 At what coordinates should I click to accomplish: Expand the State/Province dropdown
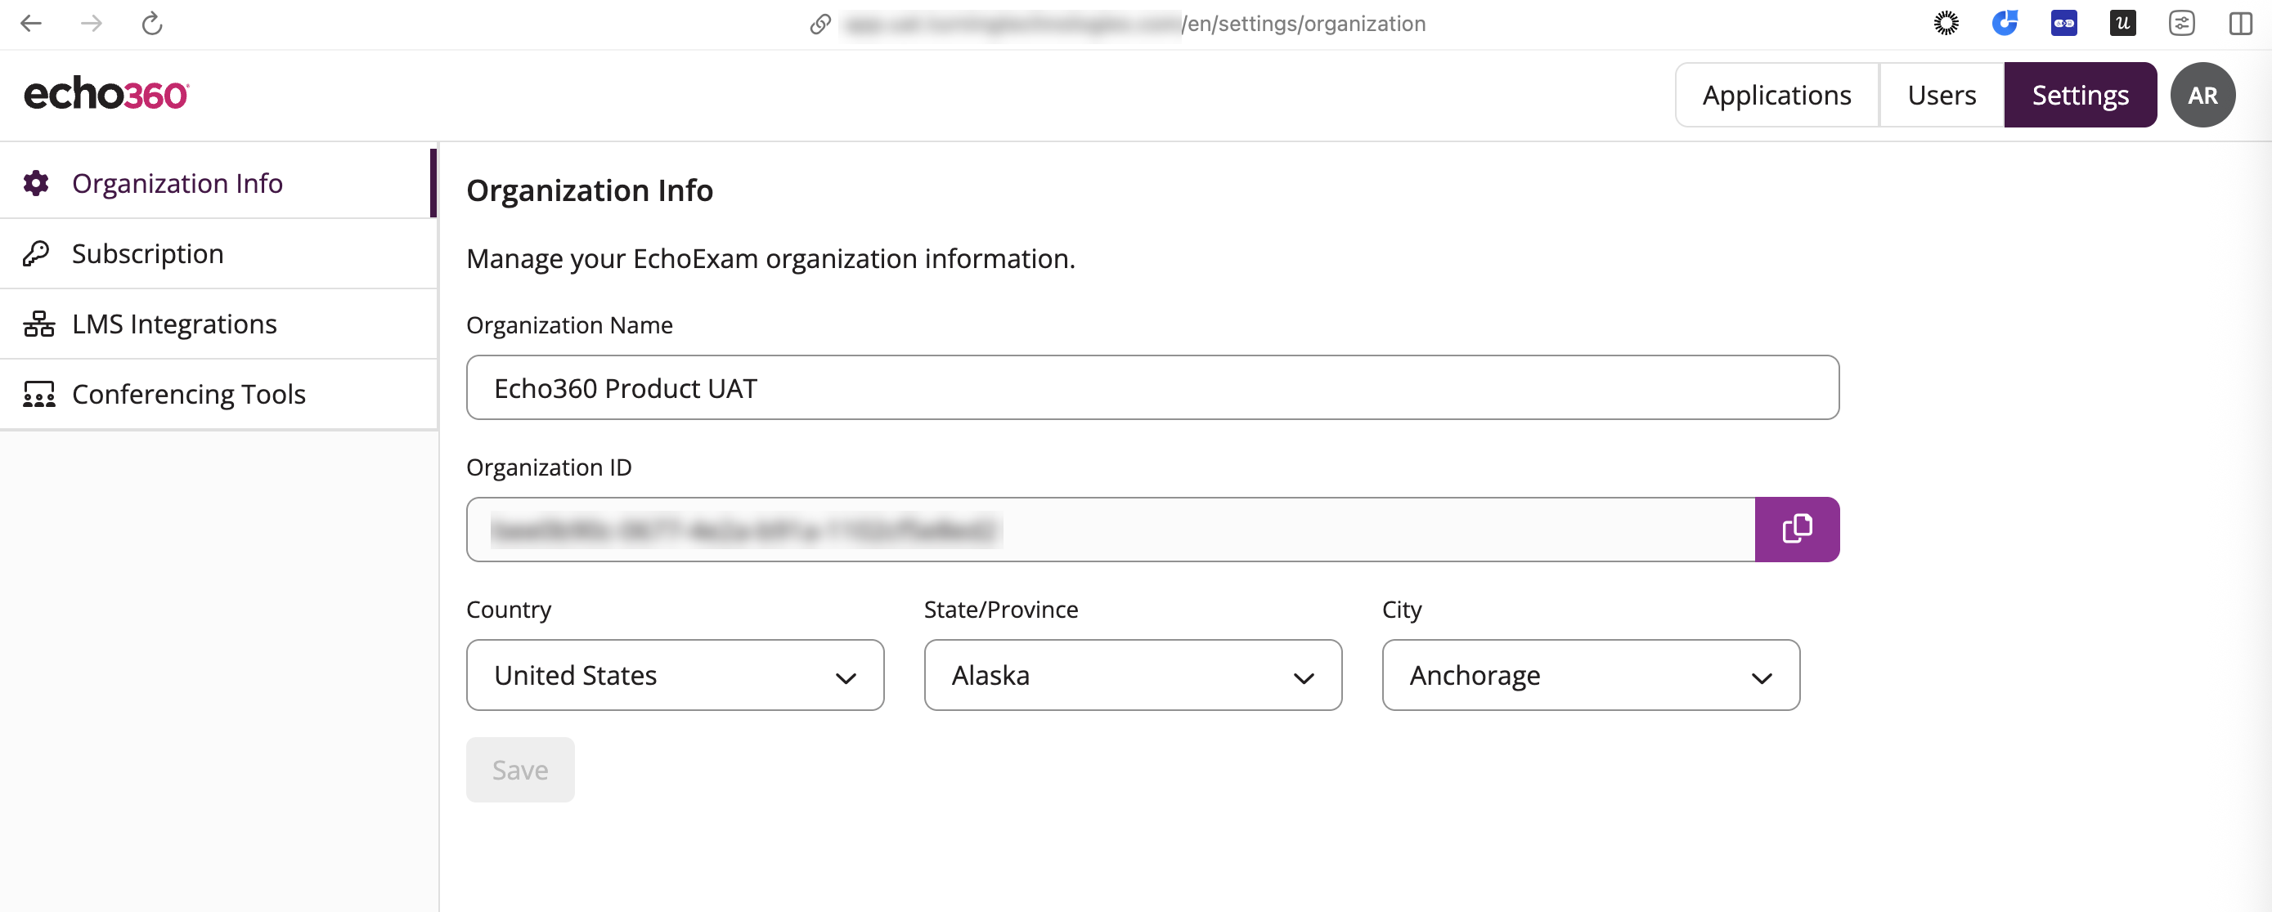coord(1133,675)
